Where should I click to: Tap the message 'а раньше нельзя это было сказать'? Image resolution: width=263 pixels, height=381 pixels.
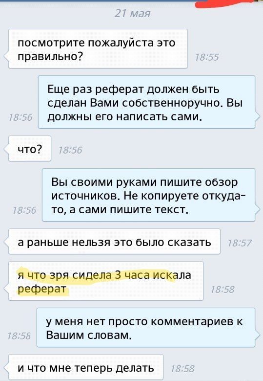click(x=114, y=241)
